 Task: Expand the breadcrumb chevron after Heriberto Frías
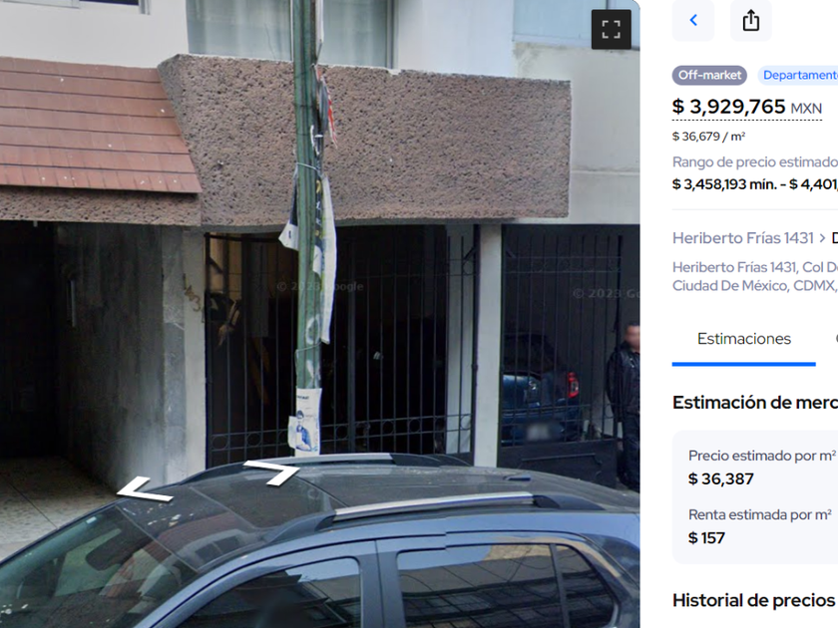coord(822,238)
